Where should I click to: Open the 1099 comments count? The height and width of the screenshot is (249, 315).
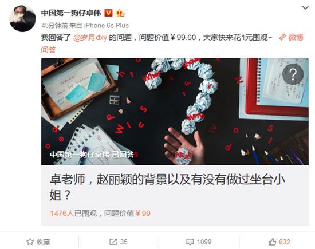click(x=204, y=242)
